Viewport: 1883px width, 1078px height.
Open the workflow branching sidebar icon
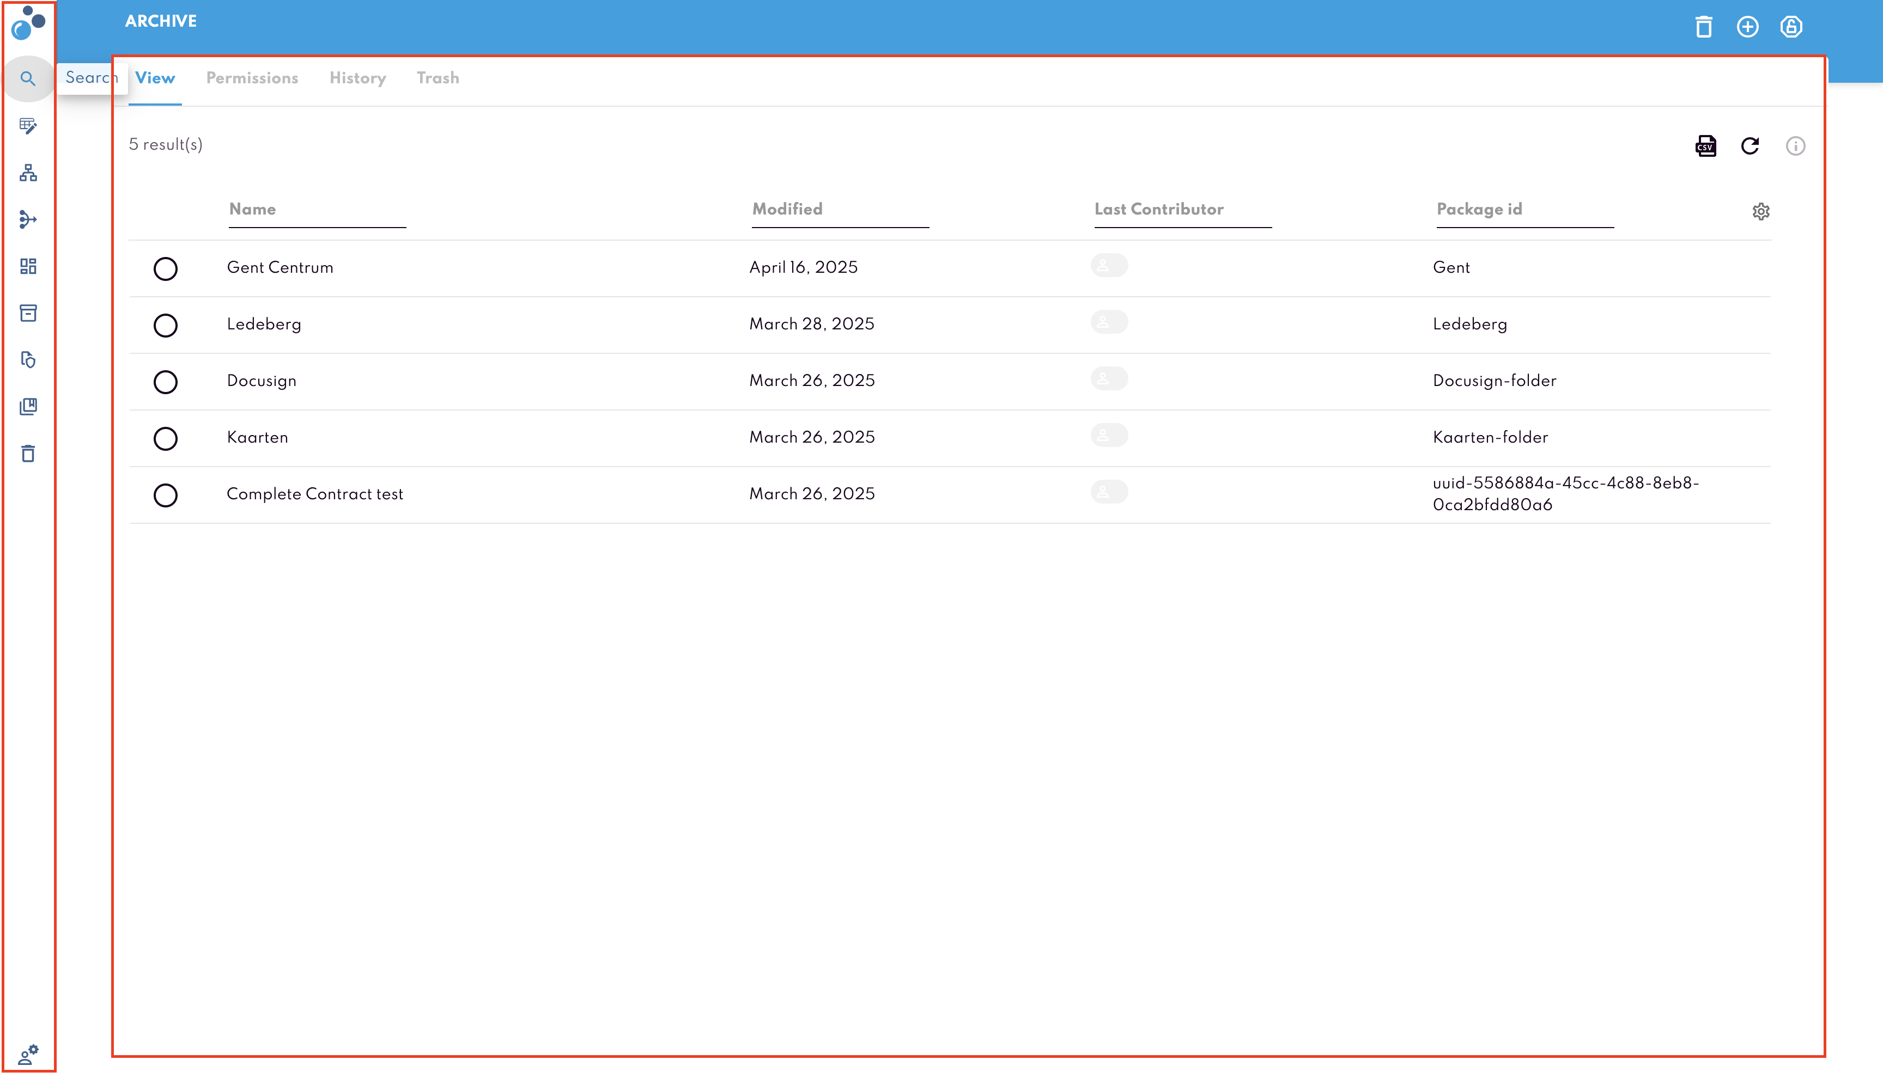28,219
